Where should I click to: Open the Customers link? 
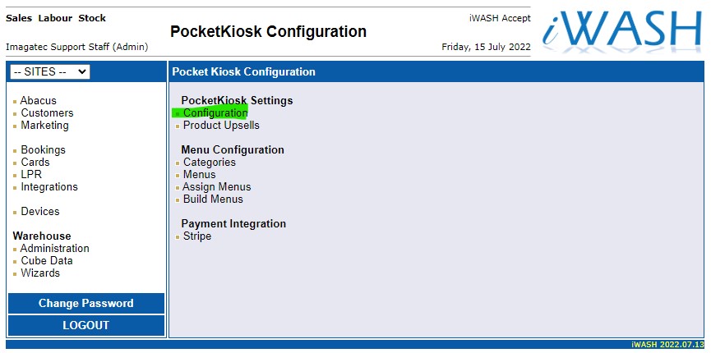point(47,113)
